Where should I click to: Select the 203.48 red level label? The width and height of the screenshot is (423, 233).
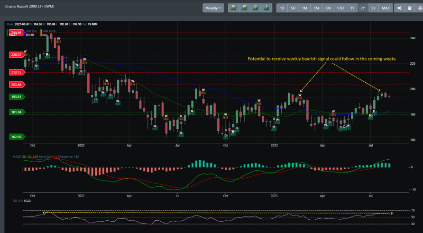(17, 85)
